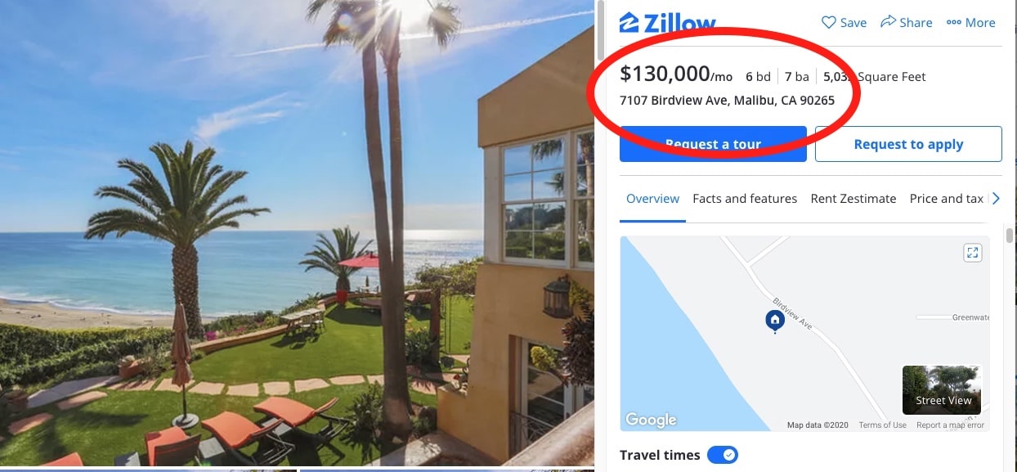Open the More options menu

[x=970, y=22]
